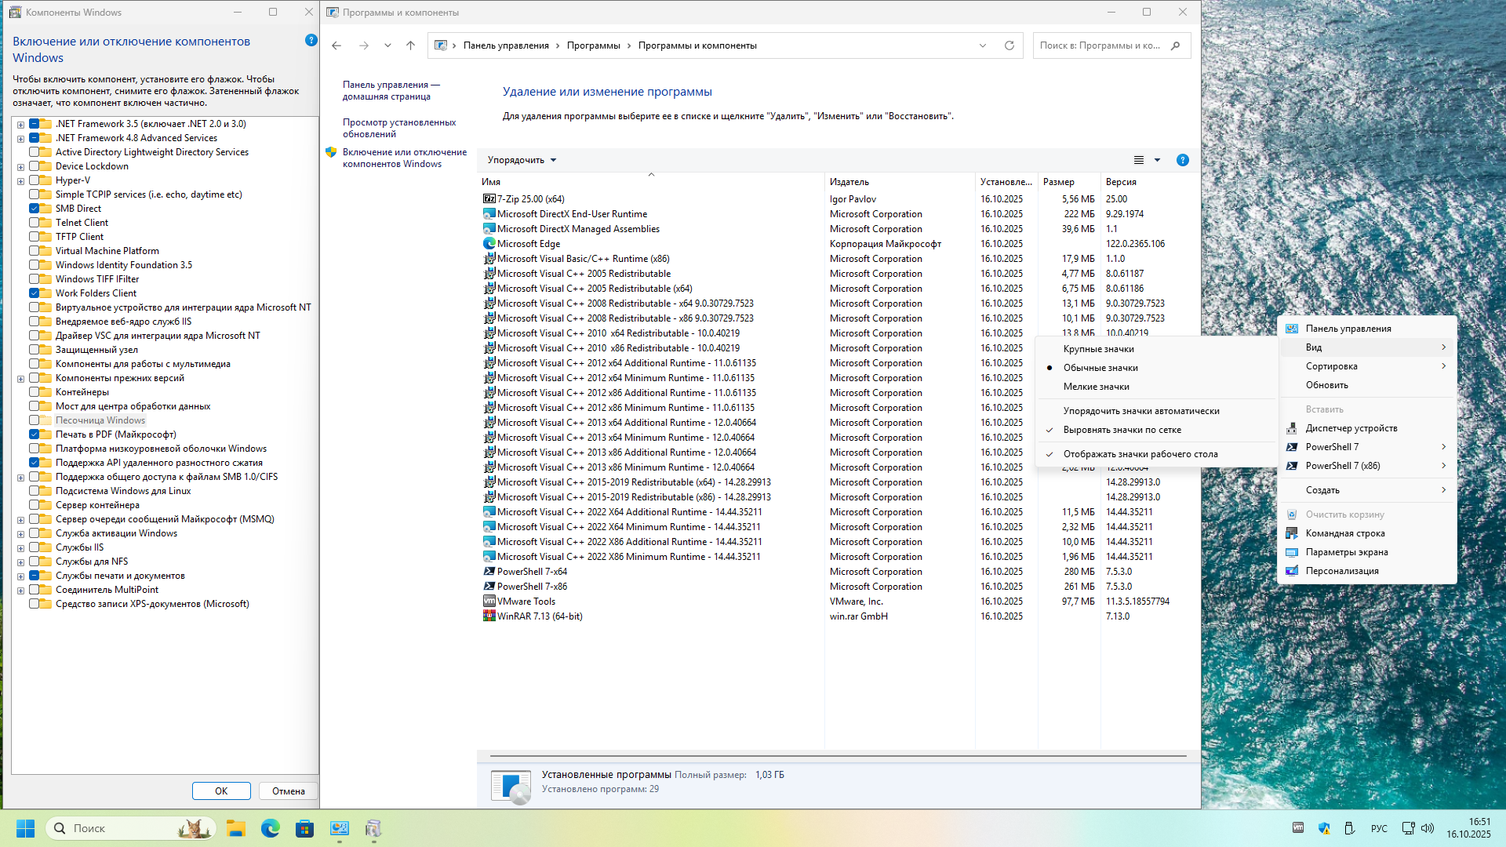Select Крупные значки in the context submenu
This screenshot has height=847, width=1506.
tap(1098, 349)
